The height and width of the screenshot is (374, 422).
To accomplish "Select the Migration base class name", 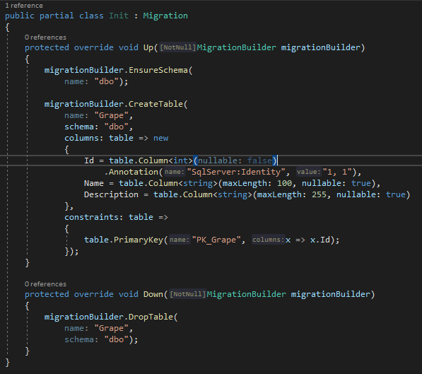I will 165,16.
